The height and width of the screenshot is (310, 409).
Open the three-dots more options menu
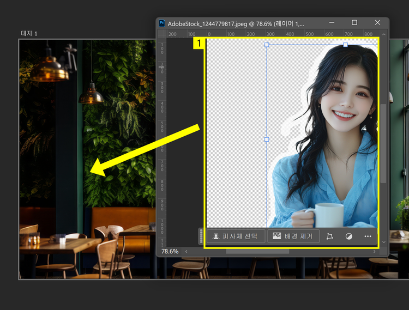click(x=368, y=236)
